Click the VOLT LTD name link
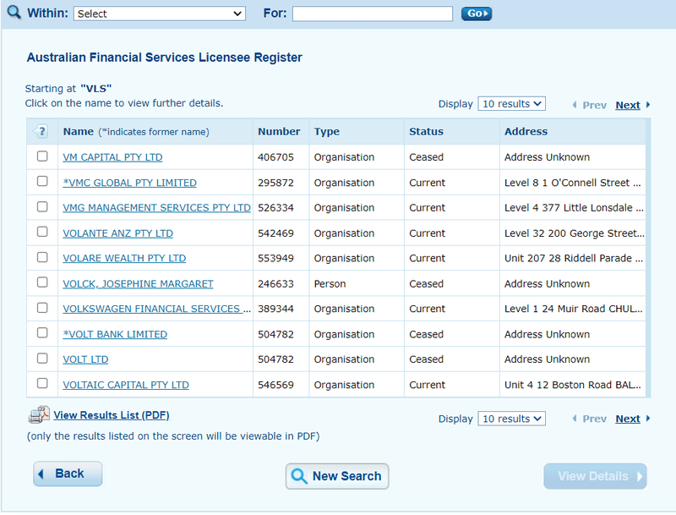This screenshot has height=515, width=676. coord(85,359)
